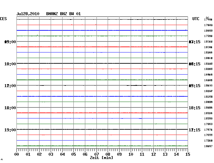The image size is (214, 163).
Task: Click x-axis tick label 12
Action: click(153, 154)
